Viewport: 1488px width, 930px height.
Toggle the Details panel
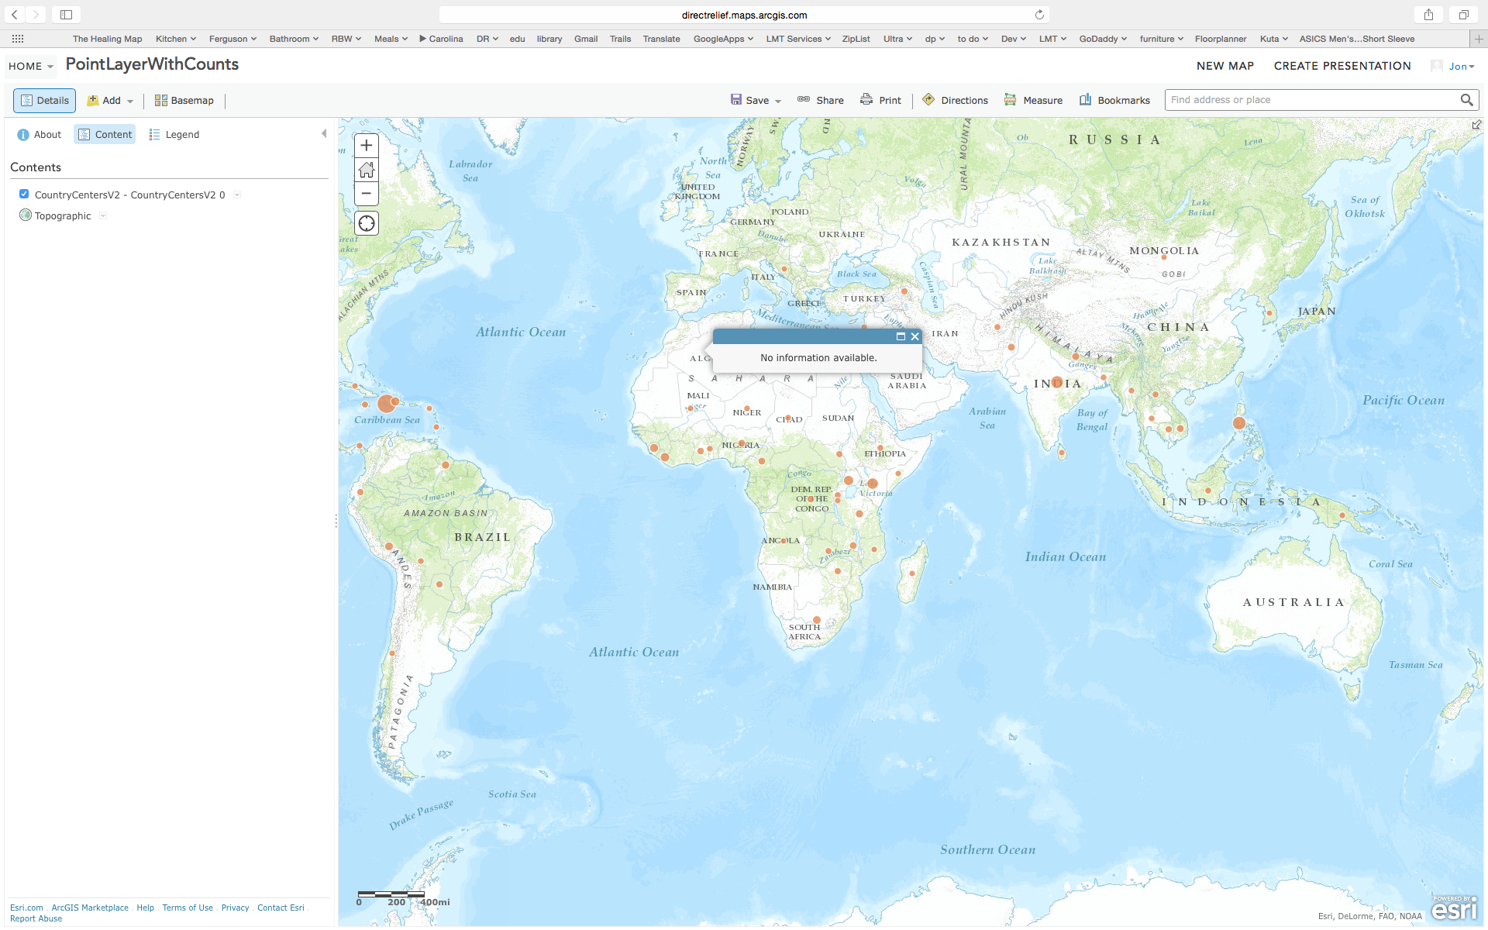pyautogui.click(x=44, y=100)
